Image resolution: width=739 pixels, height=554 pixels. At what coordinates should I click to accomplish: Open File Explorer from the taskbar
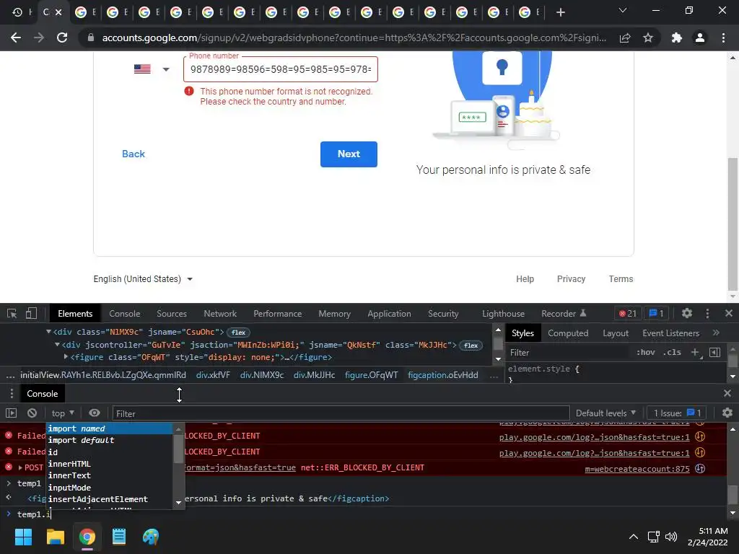click(x=55, y=537)
